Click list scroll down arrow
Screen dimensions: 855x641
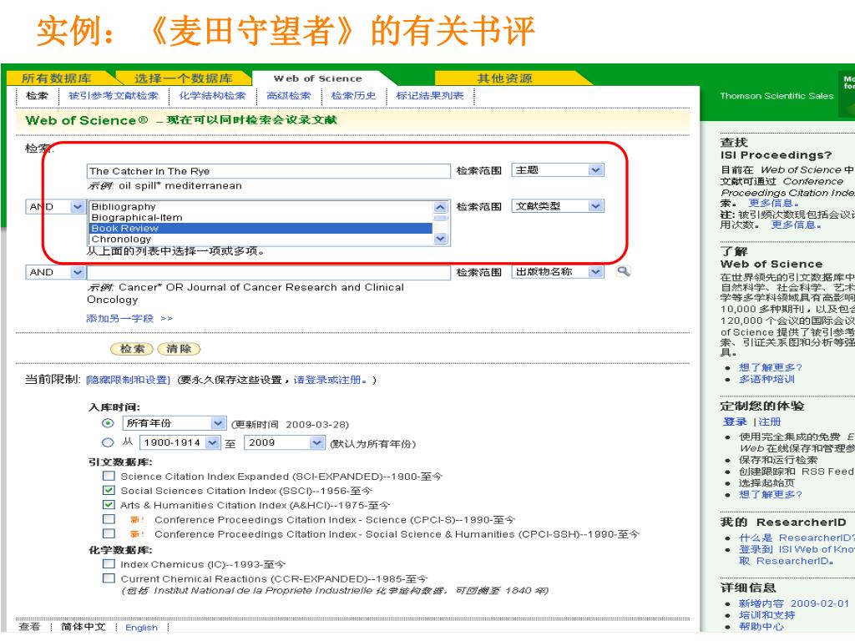441,239
